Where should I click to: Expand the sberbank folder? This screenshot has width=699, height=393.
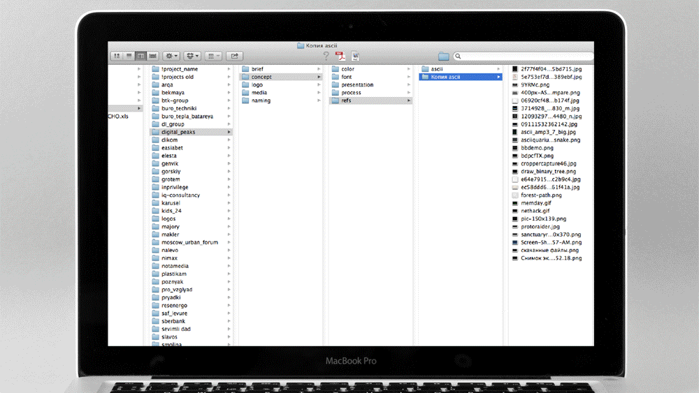(173, 321)
